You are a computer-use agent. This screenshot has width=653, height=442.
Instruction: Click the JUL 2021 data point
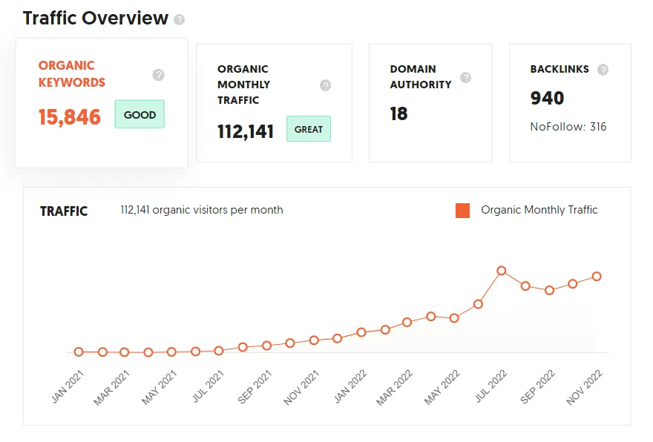click(x=219, y=351)
